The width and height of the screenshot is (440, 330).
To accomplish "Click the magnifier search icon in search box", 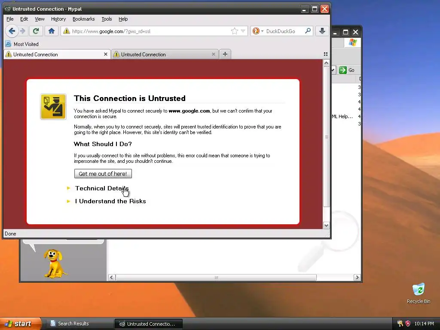I will pos(308,31).
